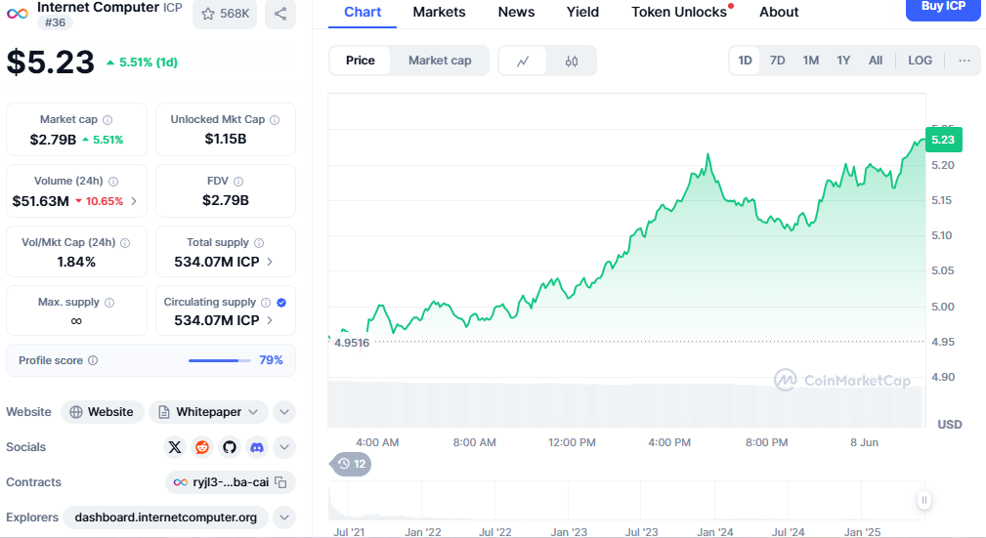986x538 pixels.
Task: Click the range navigator pause handle
Action: [923, 500]
